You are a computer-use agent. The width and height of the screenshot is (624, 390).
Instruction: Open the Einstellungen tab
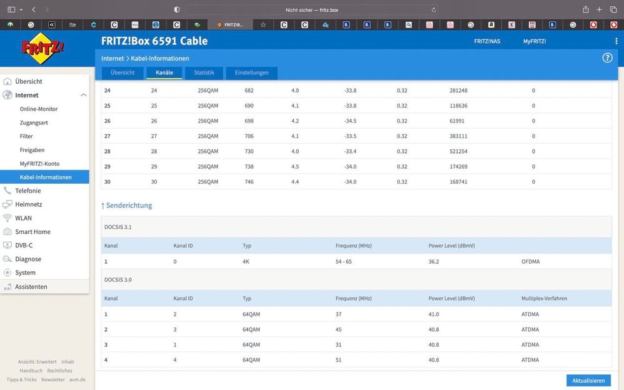pyautogui.click(x=251, y=73)
